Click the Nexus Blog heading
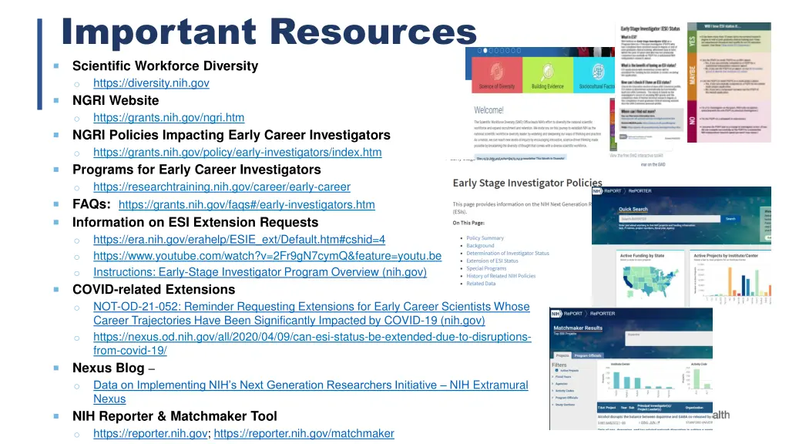The image size is (789, 444). (x=108, y=368)
